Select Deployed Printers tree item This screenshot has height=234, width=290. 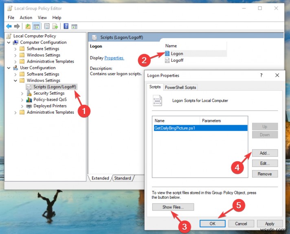(x=50, y=106)
